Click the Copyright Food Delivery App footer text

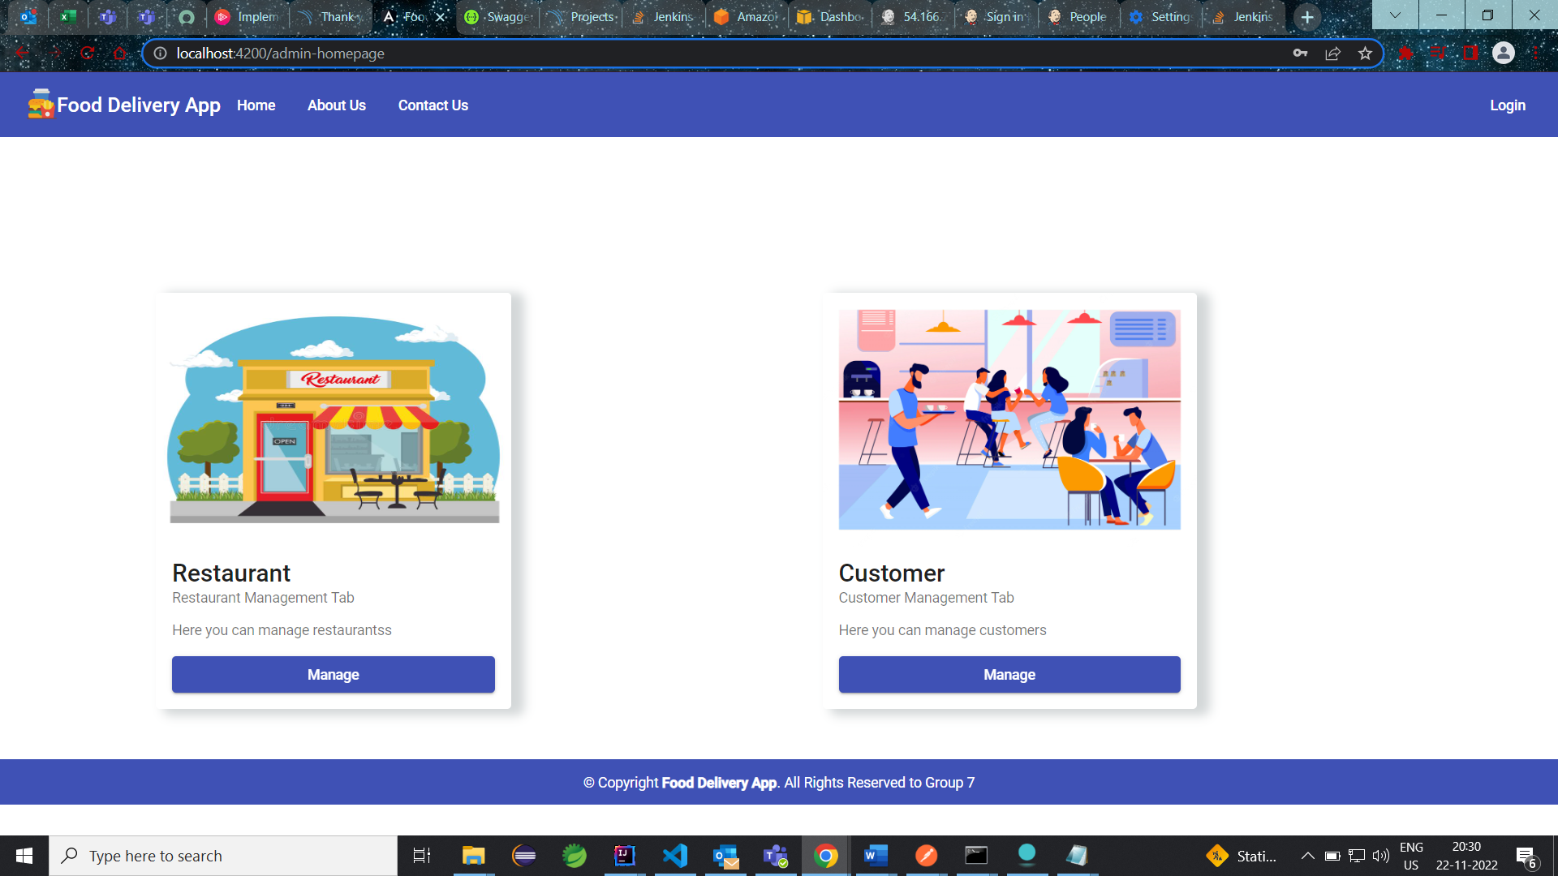(x=779, y=783)
